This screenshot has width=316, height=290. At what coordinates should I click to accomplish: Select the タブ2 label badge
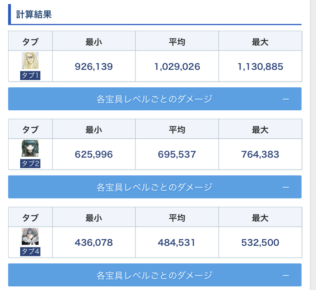(x=30, y=164)
